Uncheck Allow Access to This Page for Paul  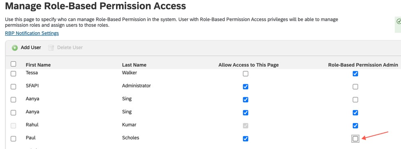point(245,138)
